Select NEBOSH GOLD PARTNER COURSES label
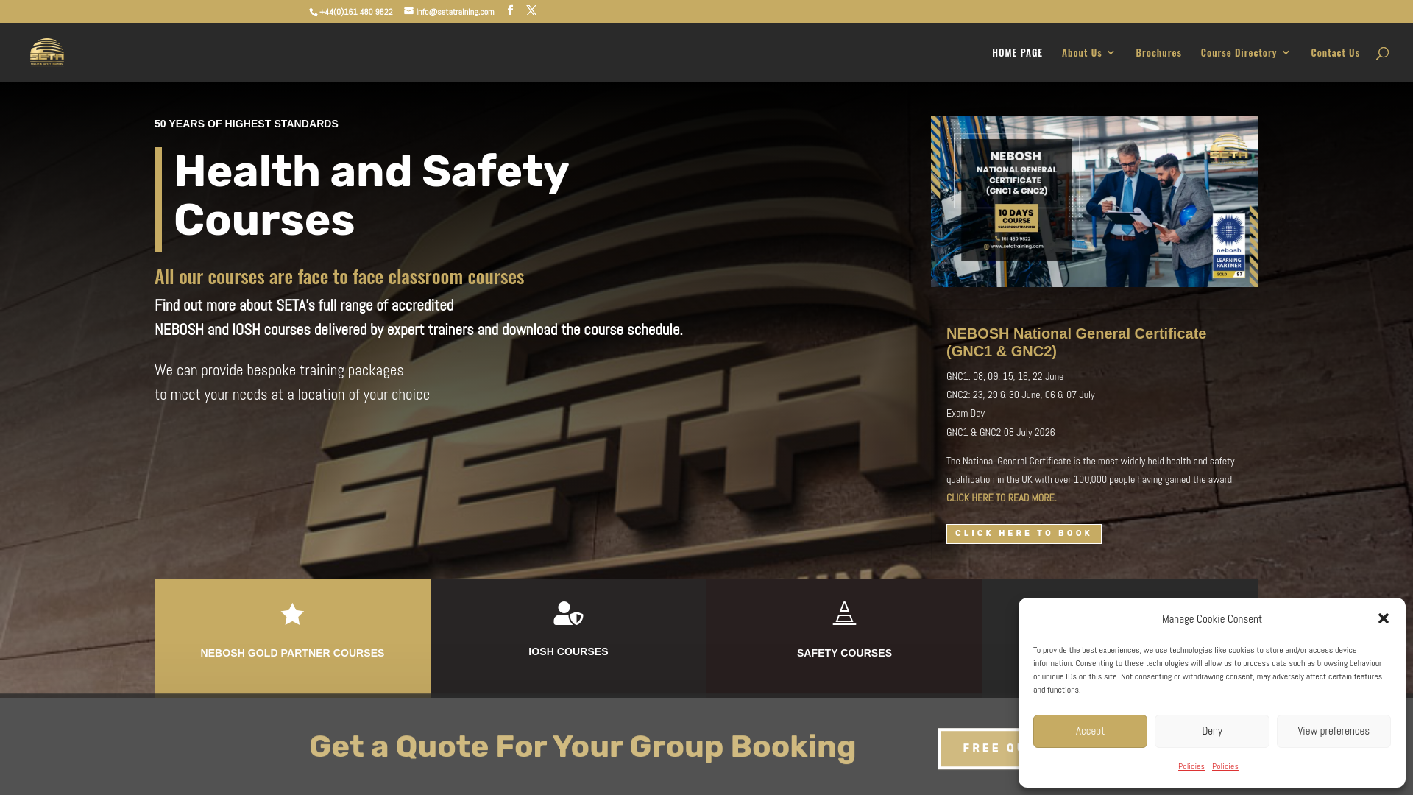 coord(292,653)
